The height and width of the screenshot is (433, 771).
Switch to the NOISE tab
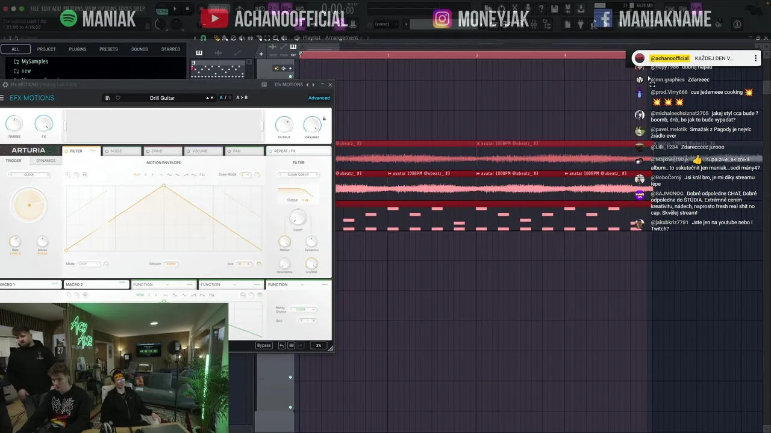(x=123, y=151)
